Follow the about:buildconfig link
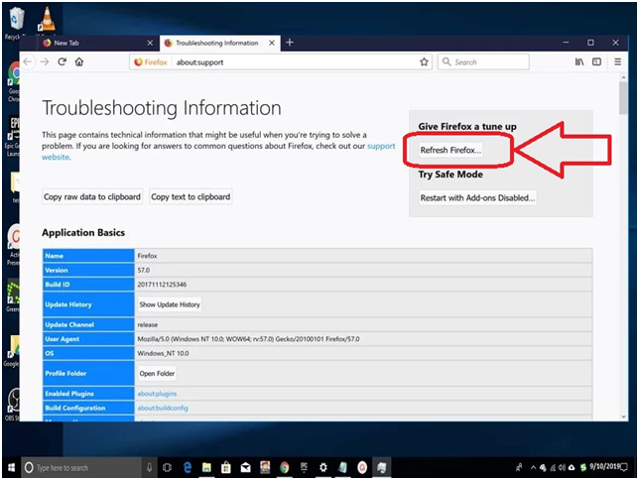Image resolution: width=639 pixels, height=480 pixels. (x=163, y=408)
